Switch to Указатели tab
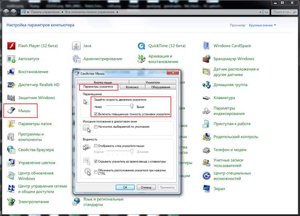 coord(152,82)
